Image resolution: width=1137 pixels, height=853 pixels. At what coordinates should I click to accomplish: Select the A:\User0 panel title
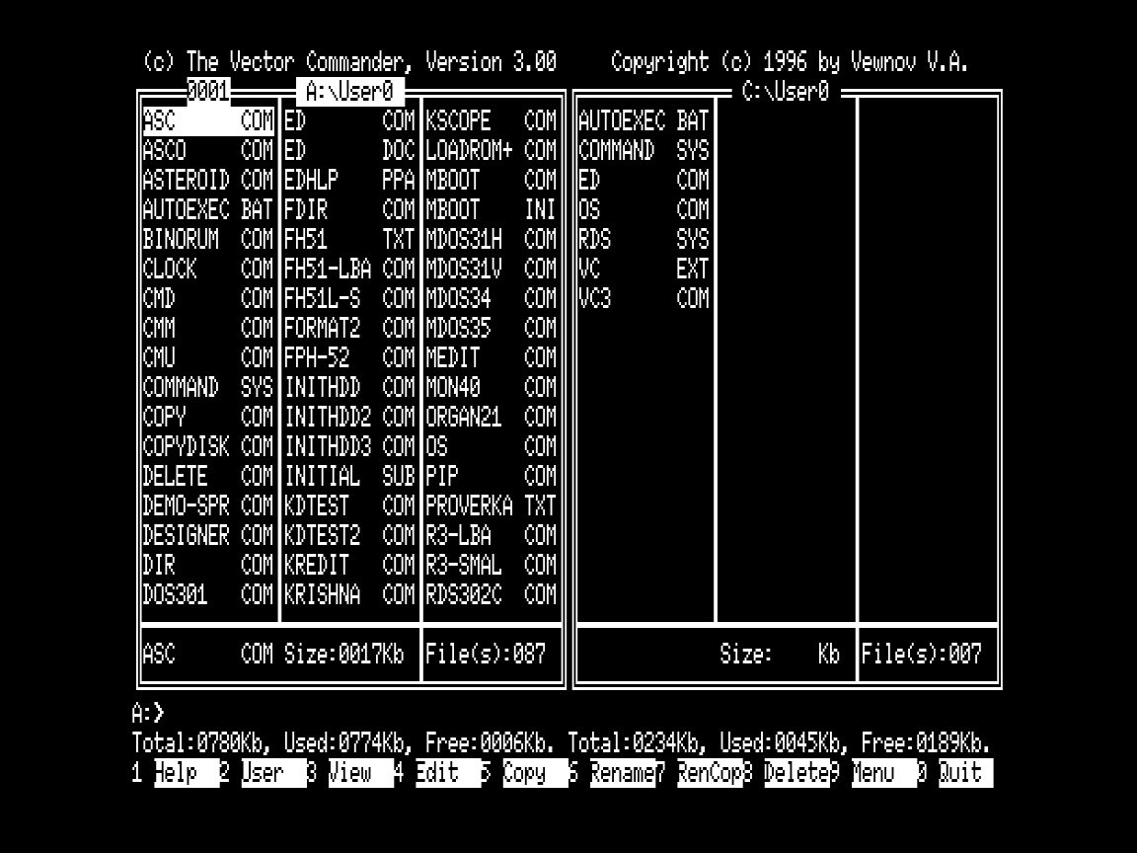click(349, 92)
